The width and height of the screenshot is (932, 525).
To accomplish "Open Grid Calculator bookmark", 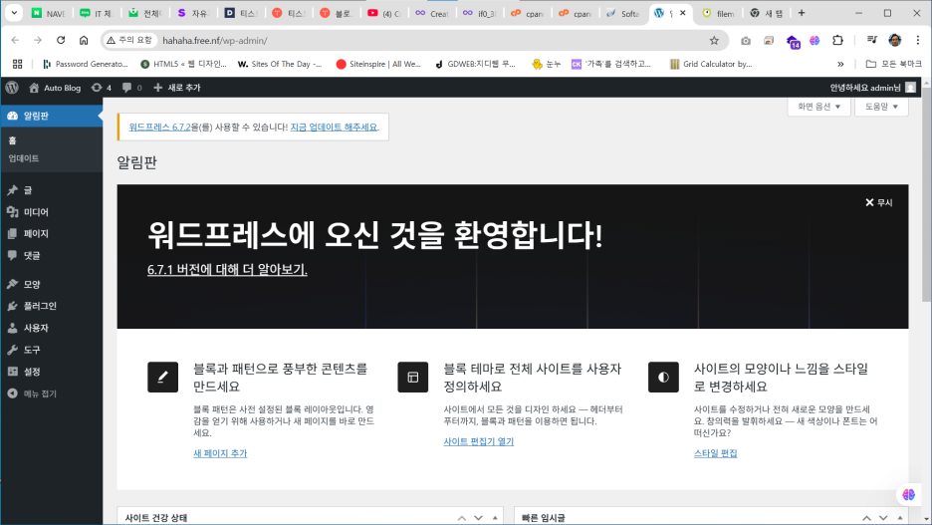I will pos(711,64).
